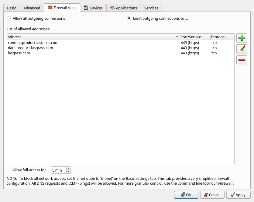The height and width of the screenshot is (202, 254).
Task: Select the Firewall rules tab
Action: point(62,8)
